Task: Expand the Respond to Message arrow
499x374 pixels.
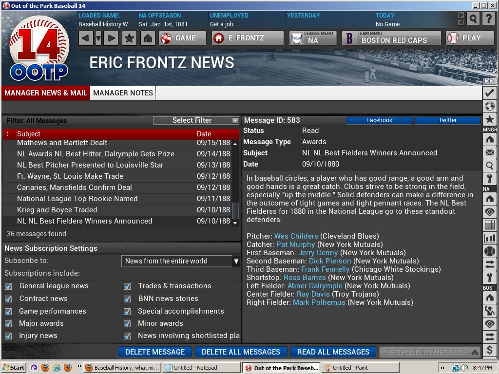Action: (x=475, y=352)
